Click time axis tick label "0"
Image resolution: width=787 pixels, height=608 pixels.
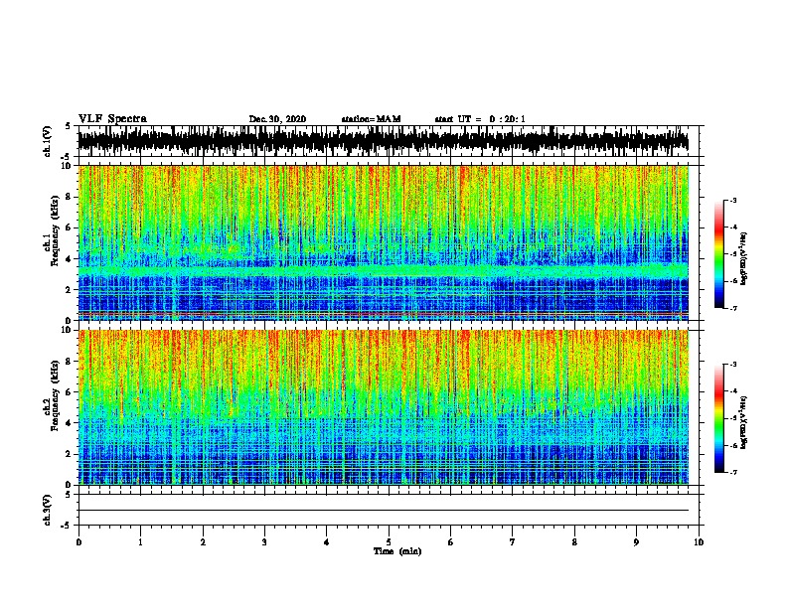[79, 542]
